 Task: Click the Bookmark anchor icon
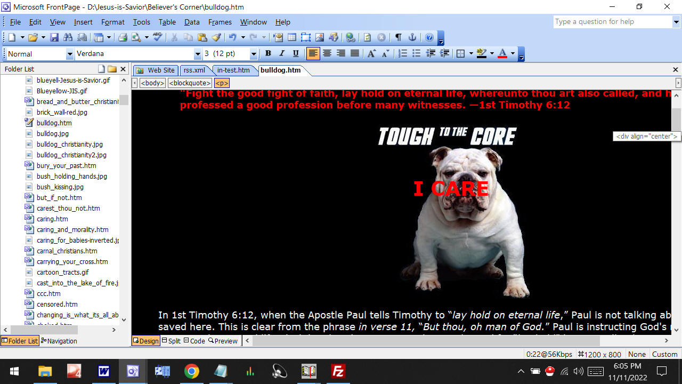(412, 37)
